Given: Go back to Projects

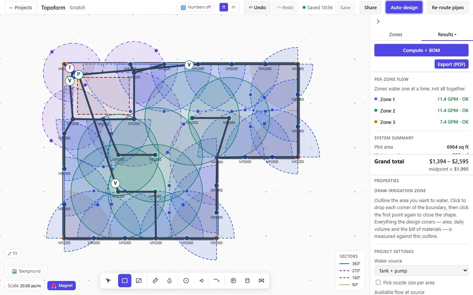Looking at the screenshot, I should pos(21,7).
